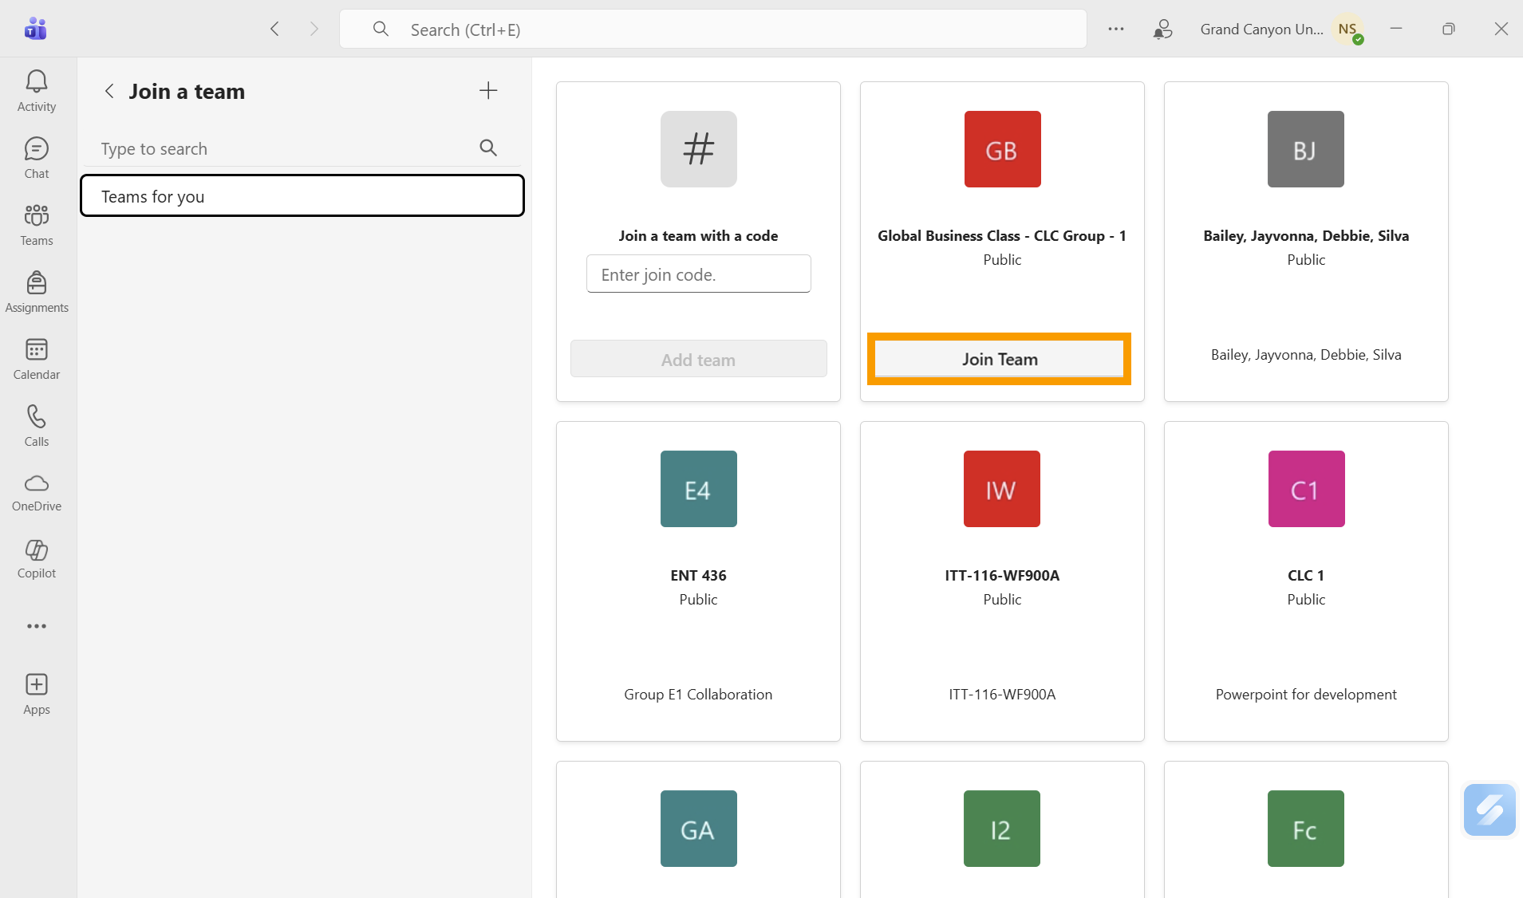
Task: Open the Activity bell icon
Action: coord(37,91)
